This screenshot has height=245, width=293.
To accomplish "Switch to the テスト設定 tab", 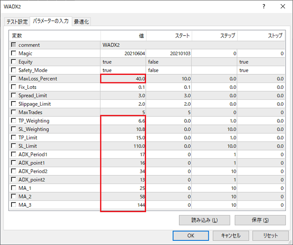I will coord(17,21).
